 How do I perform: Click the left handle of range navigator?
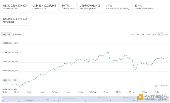(2, 99)
